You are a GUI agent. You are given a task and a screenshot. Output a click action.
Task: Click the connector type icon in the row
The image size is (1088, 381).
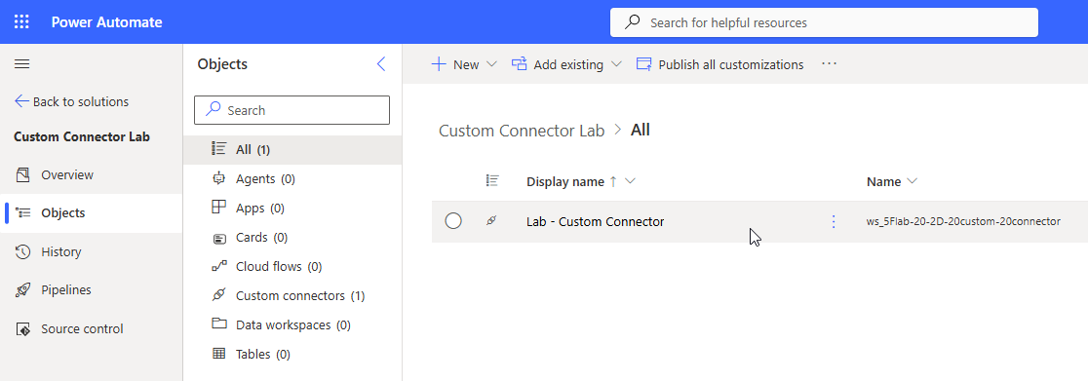[x=491, y=220]
